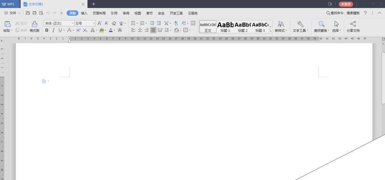
Task: Toggle Bold formatting
Action: [x=47, y=30]
